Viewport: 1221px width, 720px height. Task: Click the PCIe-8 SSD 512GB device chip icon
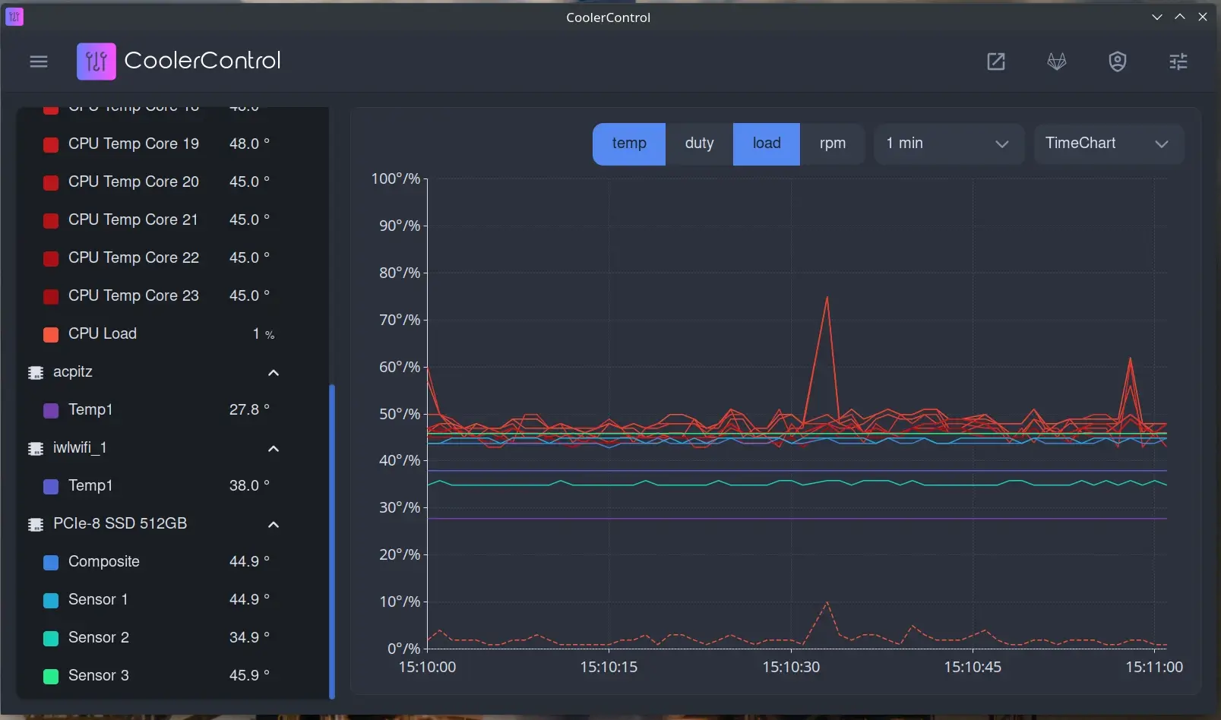(36, 525)
